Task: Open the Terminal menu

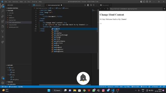Action: coord(34,2)
